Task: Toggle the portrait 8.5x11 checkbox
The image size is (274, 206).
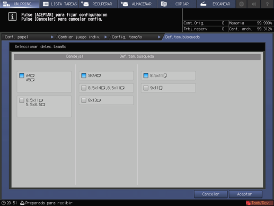Action: (146, 75)
